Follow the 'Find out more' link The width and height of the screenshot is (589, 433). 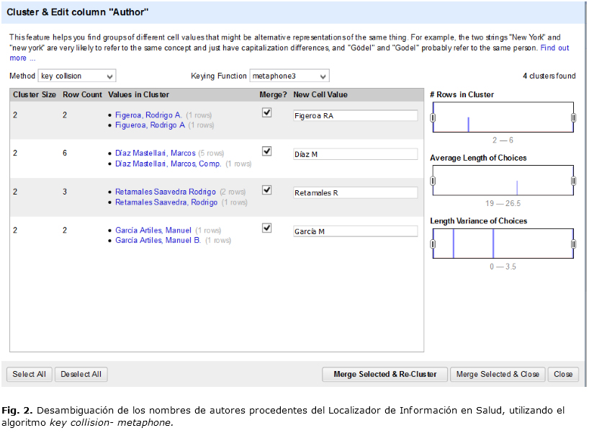554,48
